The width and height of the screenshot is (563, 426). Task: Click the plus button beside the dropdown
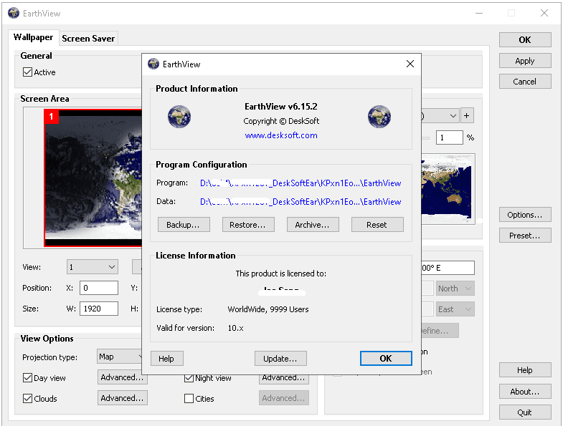click(466, 116)
